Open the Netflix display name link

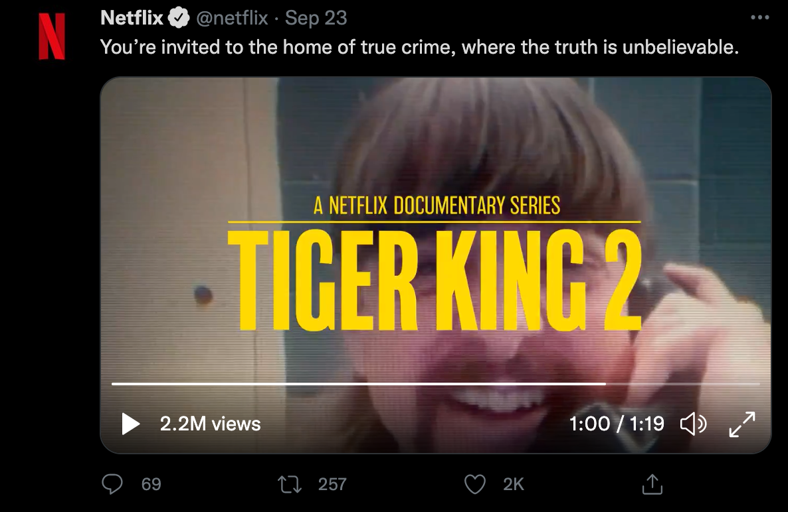(132, 18)
